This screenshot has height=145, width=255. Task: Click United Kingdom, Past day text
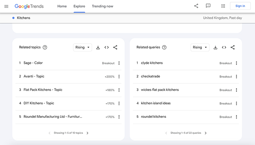pos(223,18)
